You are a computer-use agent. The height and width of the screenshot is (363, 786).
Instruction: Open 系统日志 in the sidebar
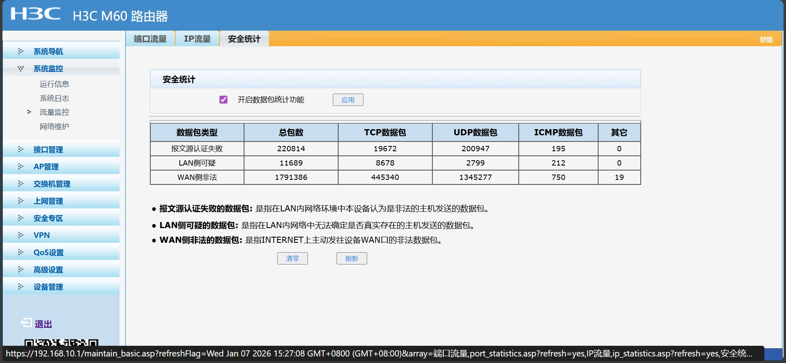coord(54,98)
